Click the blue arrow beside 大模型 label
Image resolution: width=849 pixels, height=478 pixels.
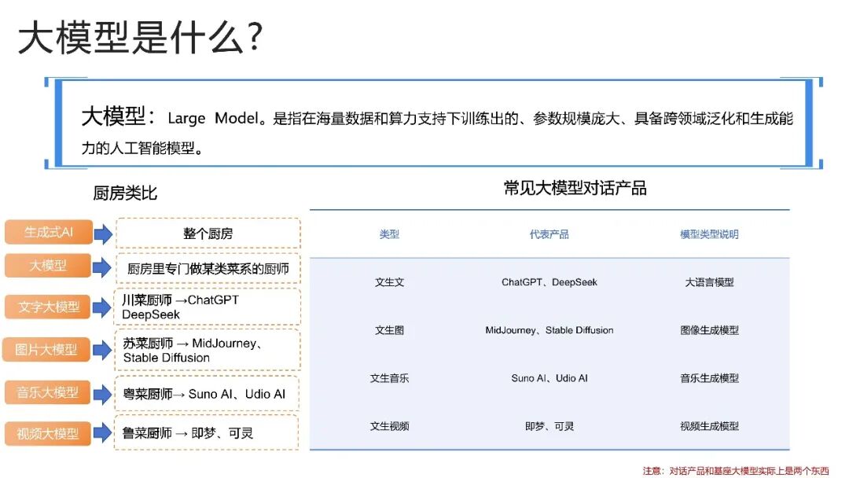click(x=101, y=267)
